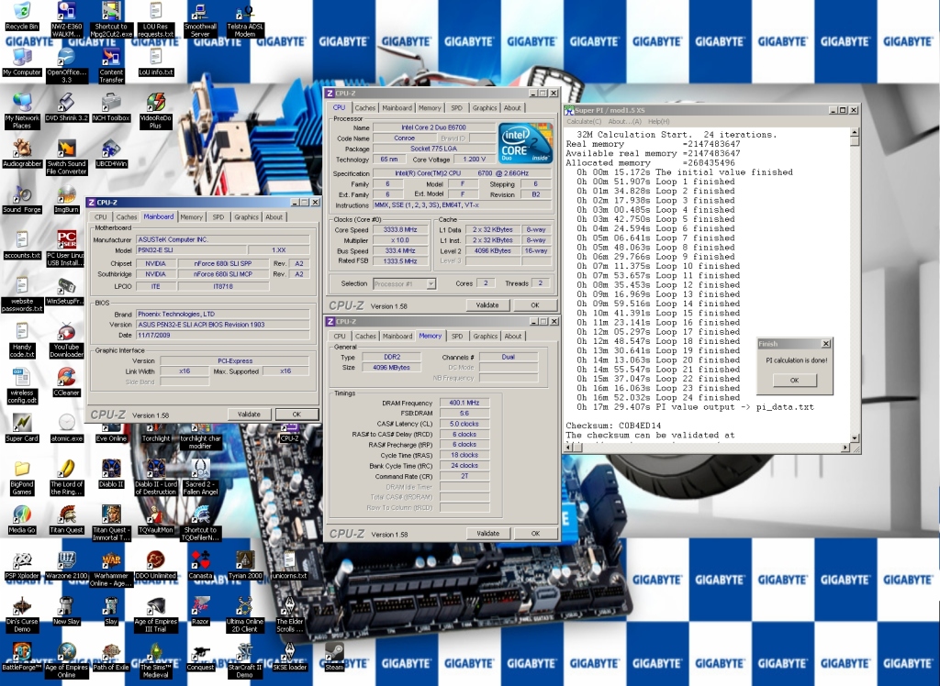Open the Audiograbber desktop icon

22,153
